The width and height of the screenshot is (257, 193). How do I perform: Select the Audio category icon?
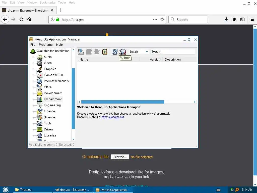pos(40,57)
